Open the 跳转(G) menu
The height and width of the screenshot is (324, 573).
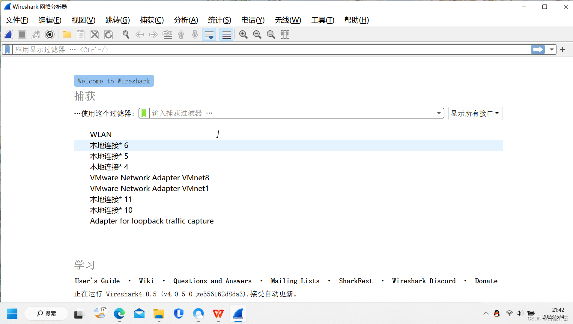tap(118, 20)
